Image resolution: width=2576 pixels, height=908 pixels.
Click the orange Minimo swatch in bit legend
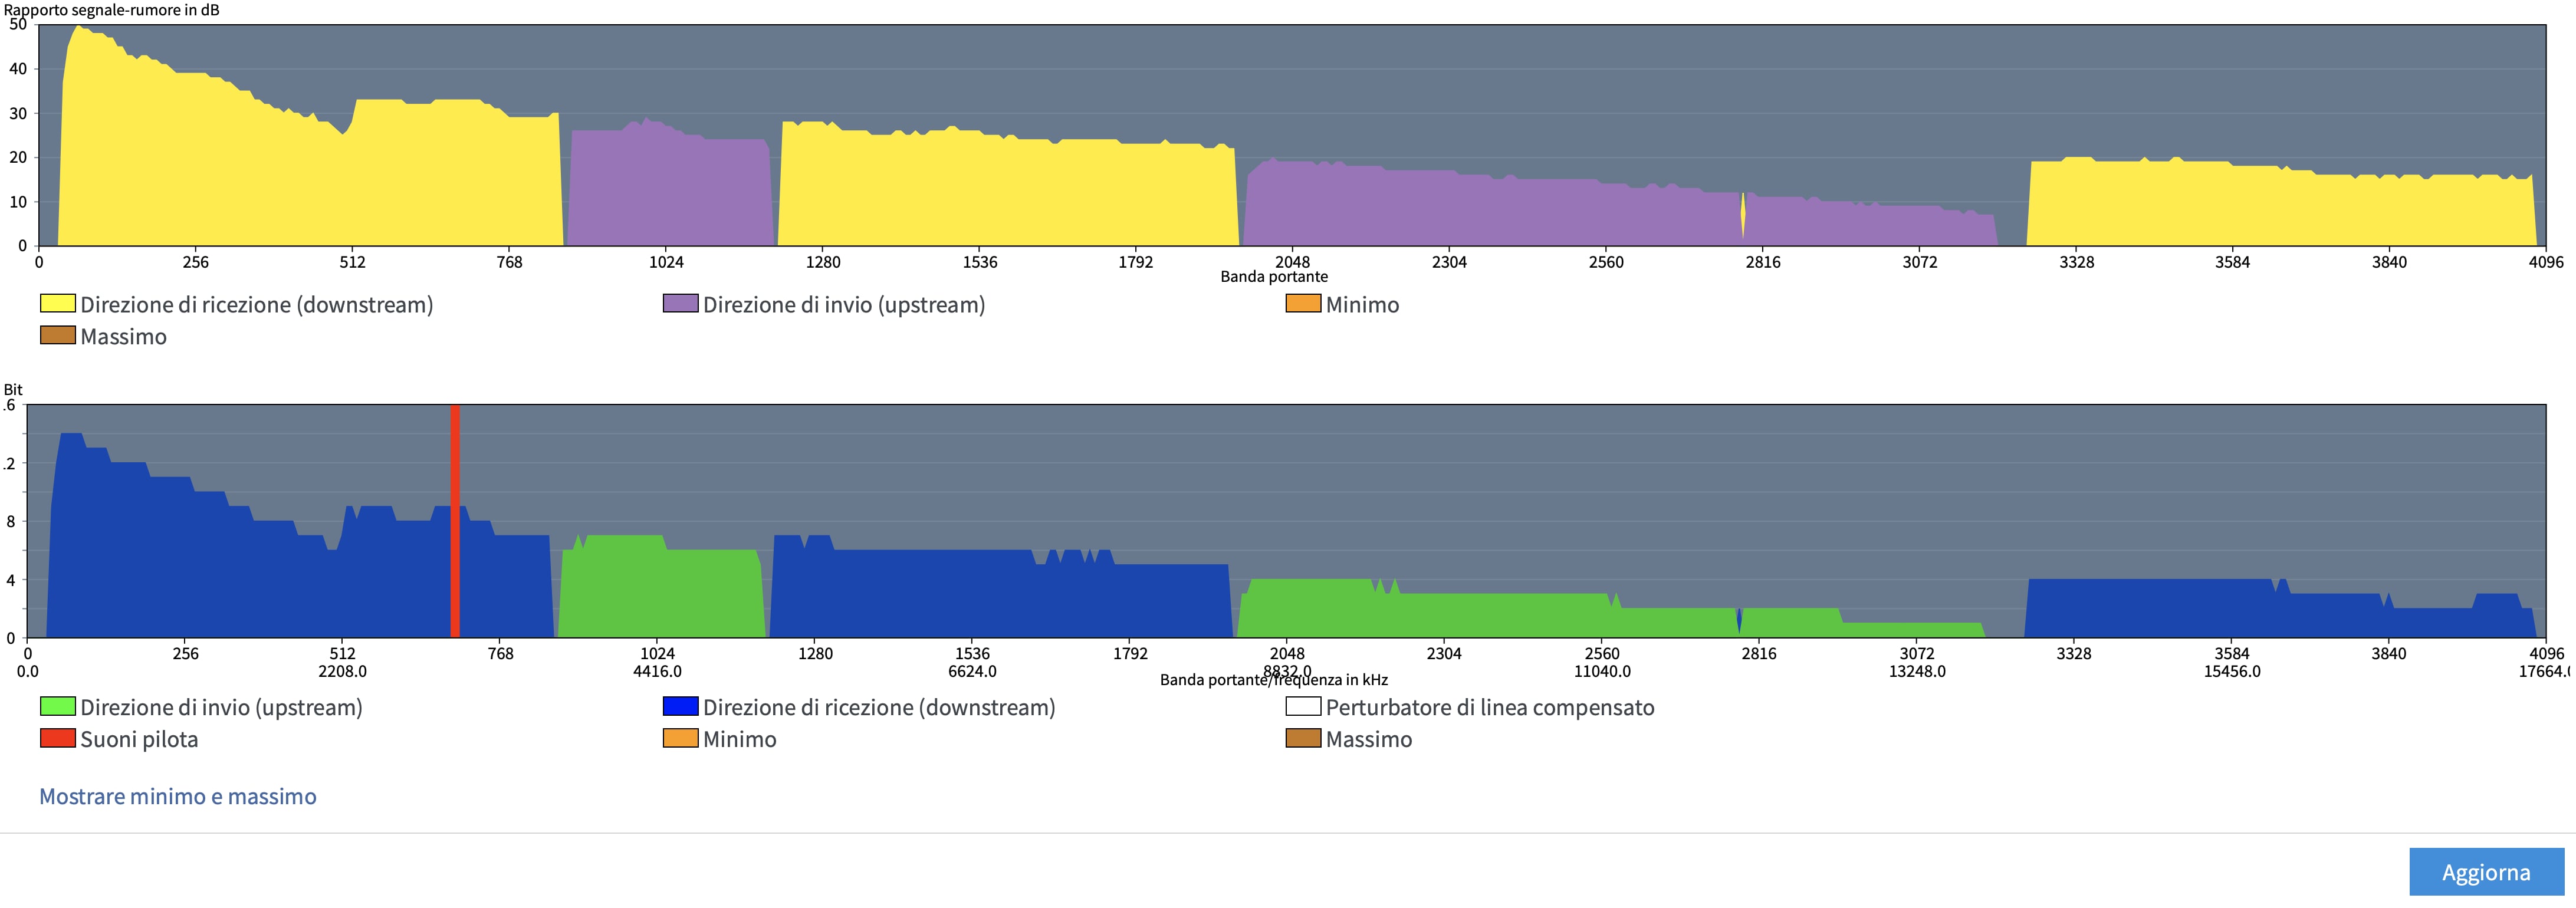680,738
